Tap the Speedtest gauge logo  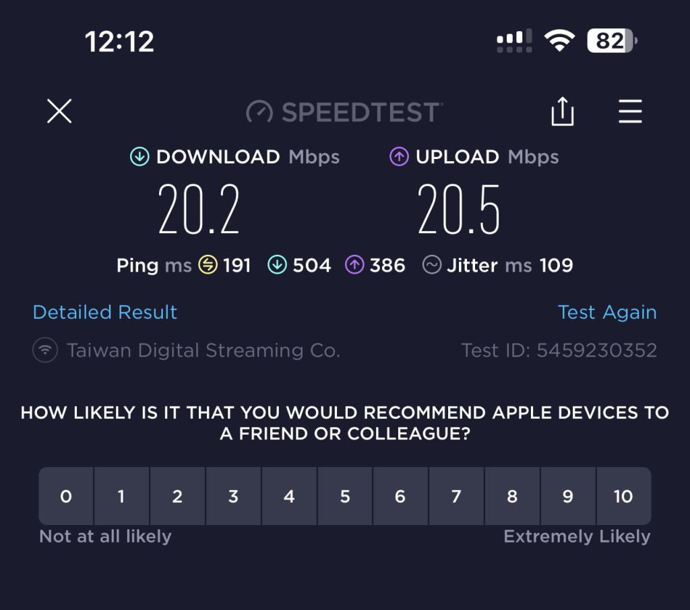coord(259,112)
